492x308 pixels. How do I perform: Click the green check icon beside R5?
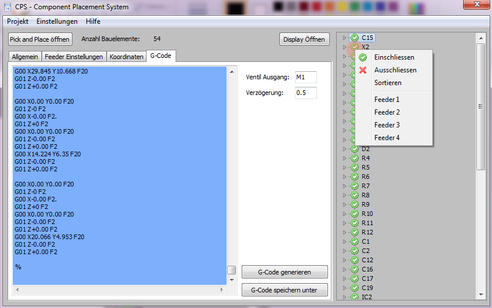355,167
